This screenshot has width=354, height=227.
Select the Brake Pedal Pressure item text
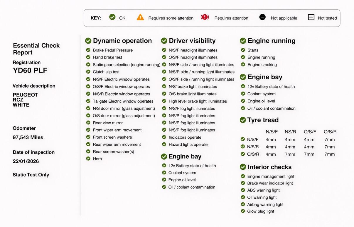pyautogui.click(x=113, y=50)
